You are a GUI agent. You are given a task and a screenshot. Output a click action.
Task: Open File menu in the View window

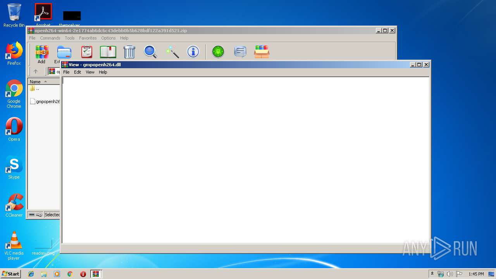coord(66,72)
